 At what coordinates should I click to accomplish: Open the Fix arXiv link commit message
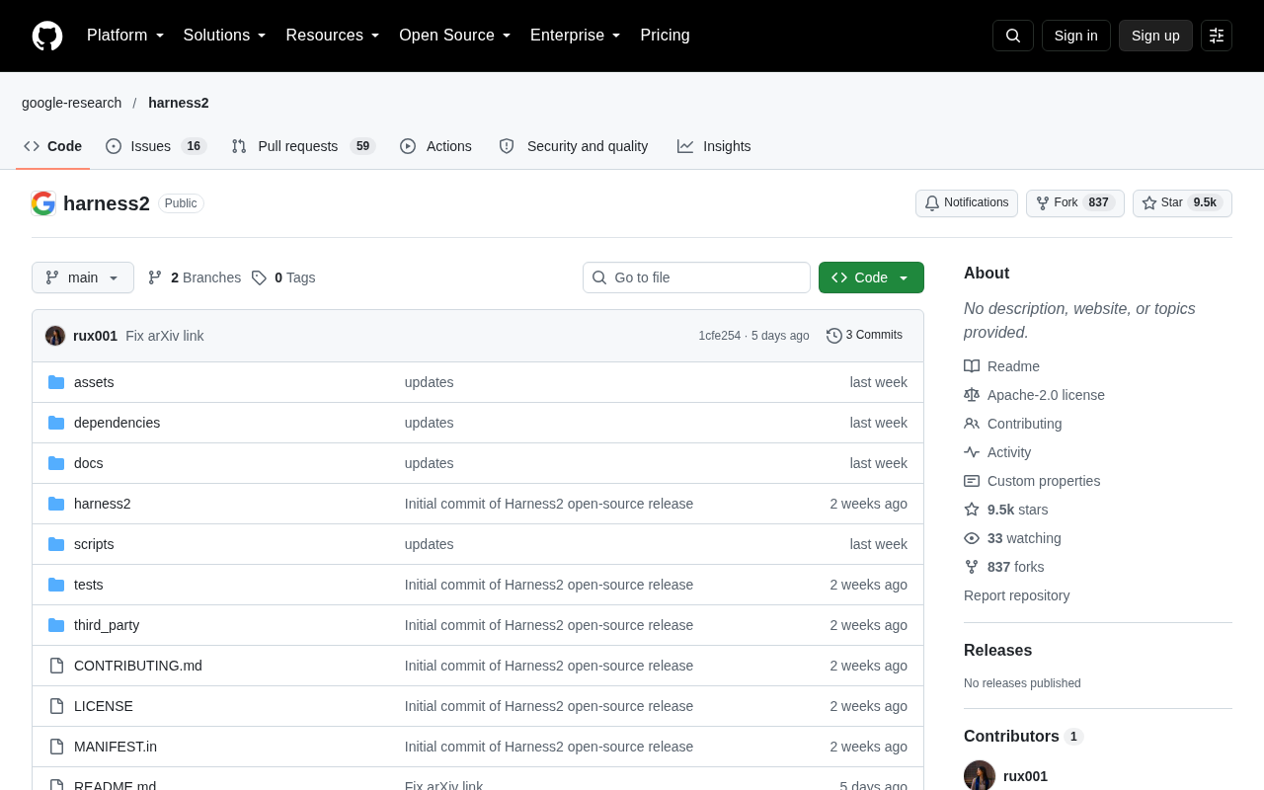point(165,336)
